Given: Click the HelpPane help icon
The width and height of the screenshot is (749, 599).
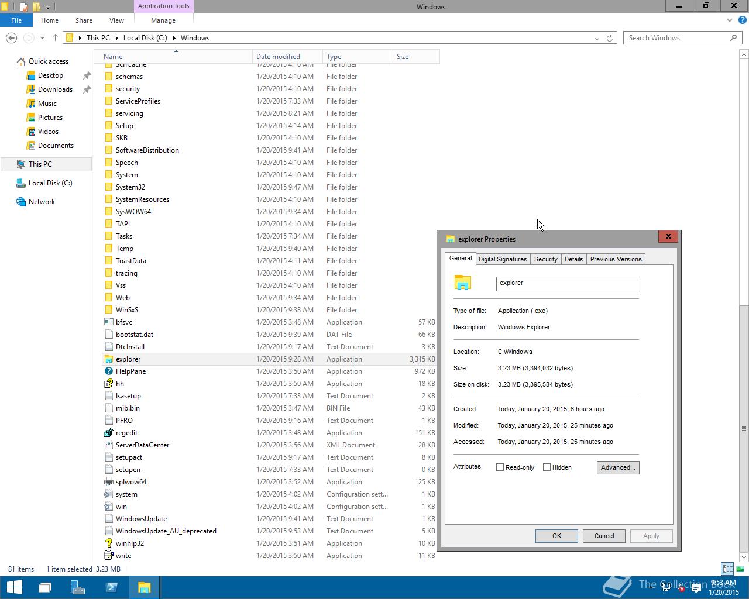Looking at the screenshot, I should [108, 371].
